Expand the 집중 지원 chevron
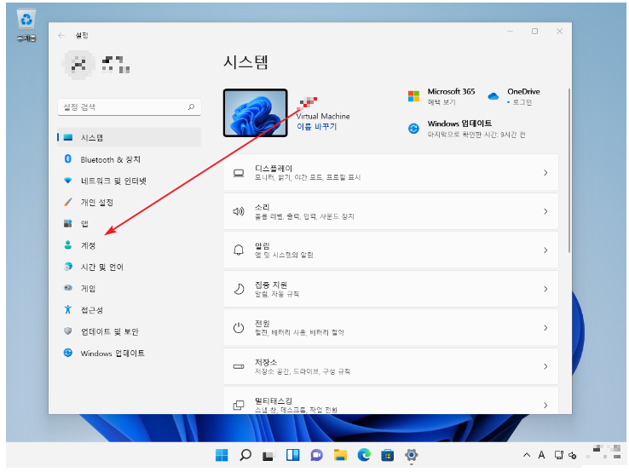Screen dimensions: 629x472 [x=545, y=289]
